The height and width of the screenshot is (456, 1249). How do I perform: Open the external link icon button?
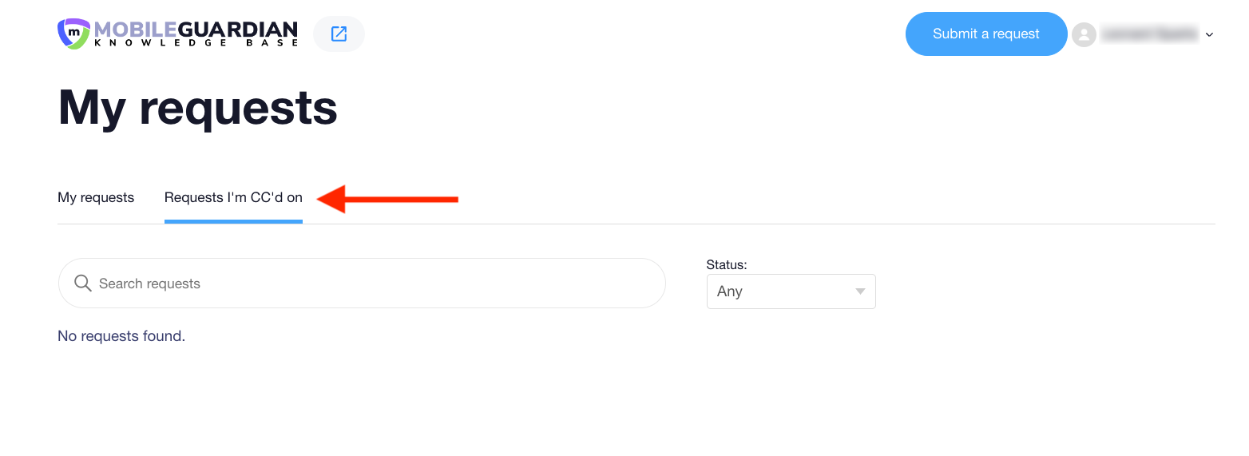(x=339, y=34)
